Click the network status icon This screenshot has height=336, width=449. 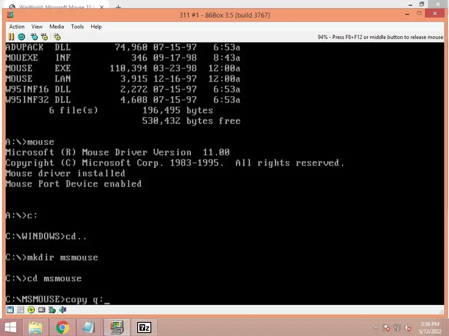(x=52, y=310)
